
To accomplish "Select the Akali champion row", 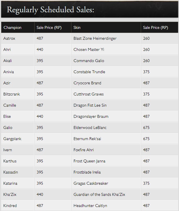I will point(8,61).
